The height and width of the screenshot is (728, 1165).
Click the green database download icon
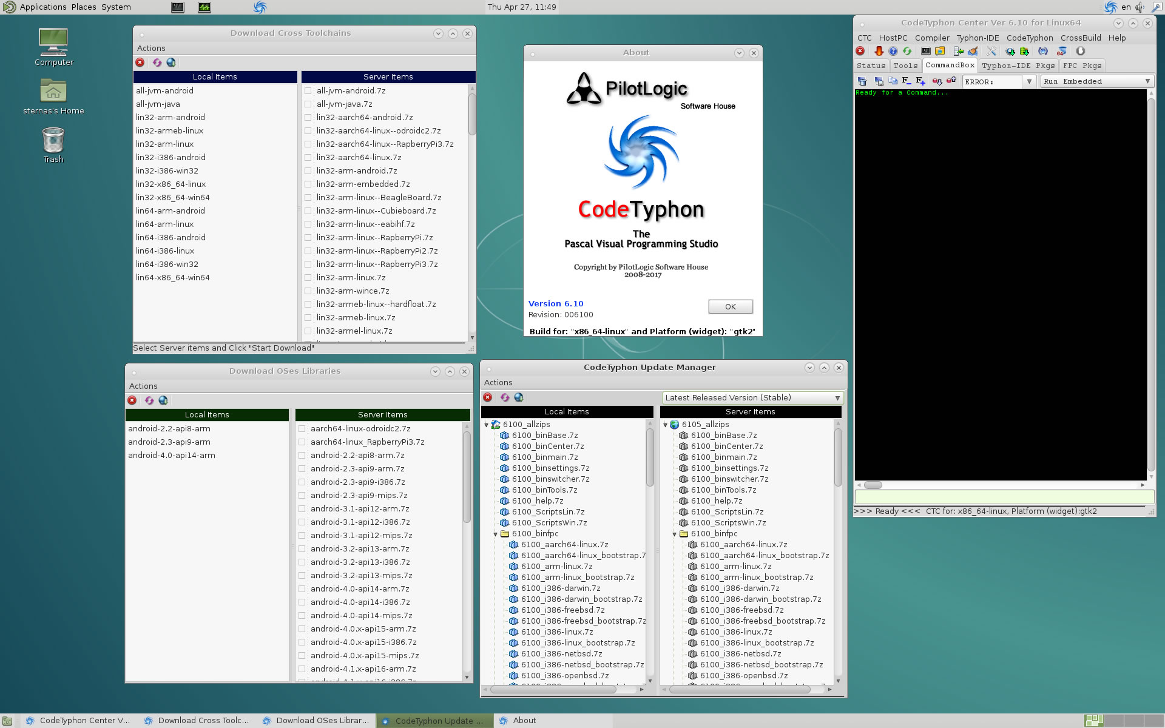[x=1025, y=51]
